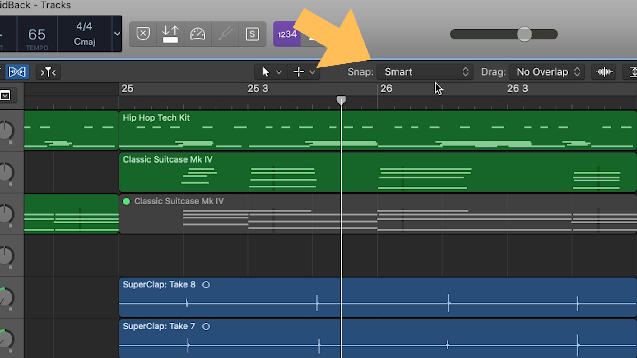
Task: Toggle the Low Latency Mode button
Action: [170, 34]
